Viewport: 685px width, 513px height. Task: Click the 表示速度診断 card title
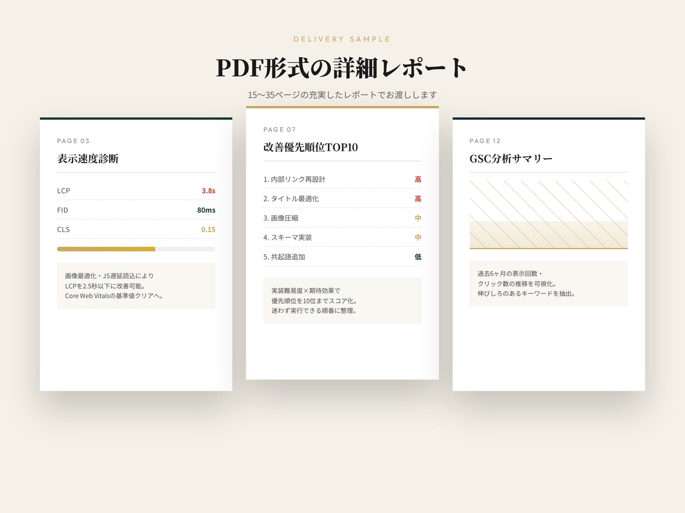tap(88, 159)
